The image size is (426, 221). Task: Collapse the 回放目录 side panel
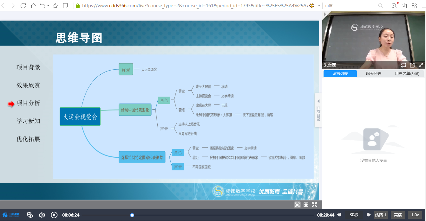point(318,110)
